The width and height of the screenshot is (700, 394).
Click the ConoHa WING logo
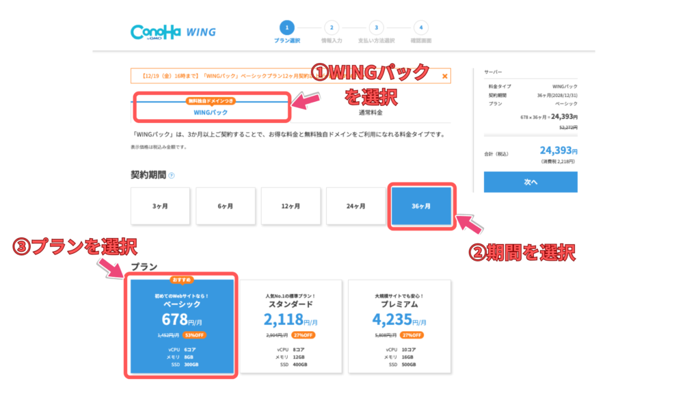[x=173, y=32]
